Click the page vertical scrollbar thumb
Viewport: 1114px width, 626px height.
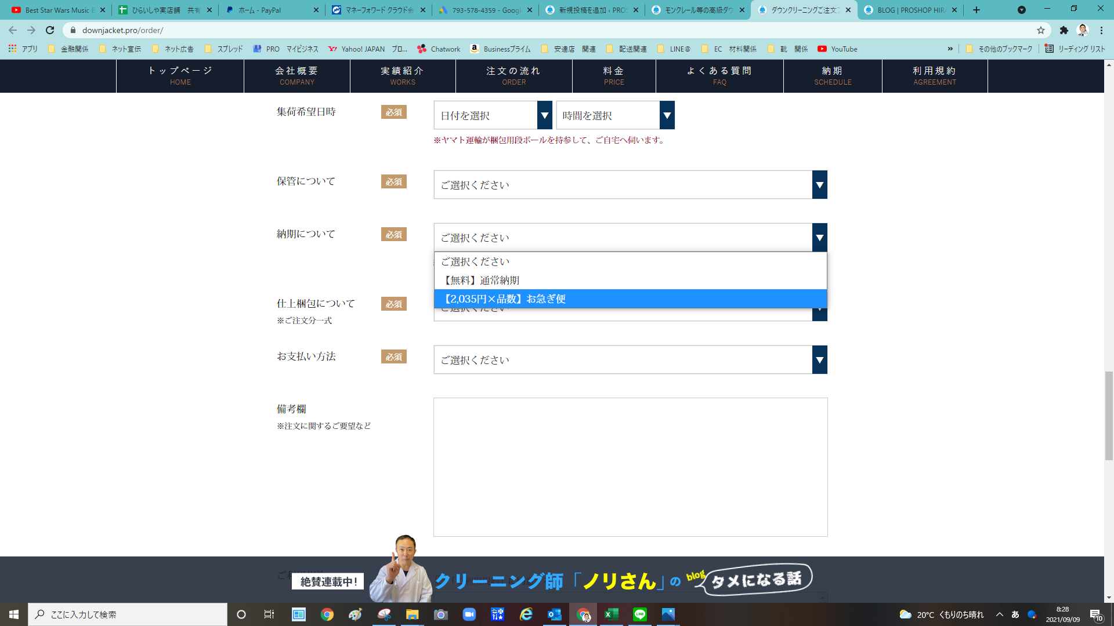point(1109,416)
